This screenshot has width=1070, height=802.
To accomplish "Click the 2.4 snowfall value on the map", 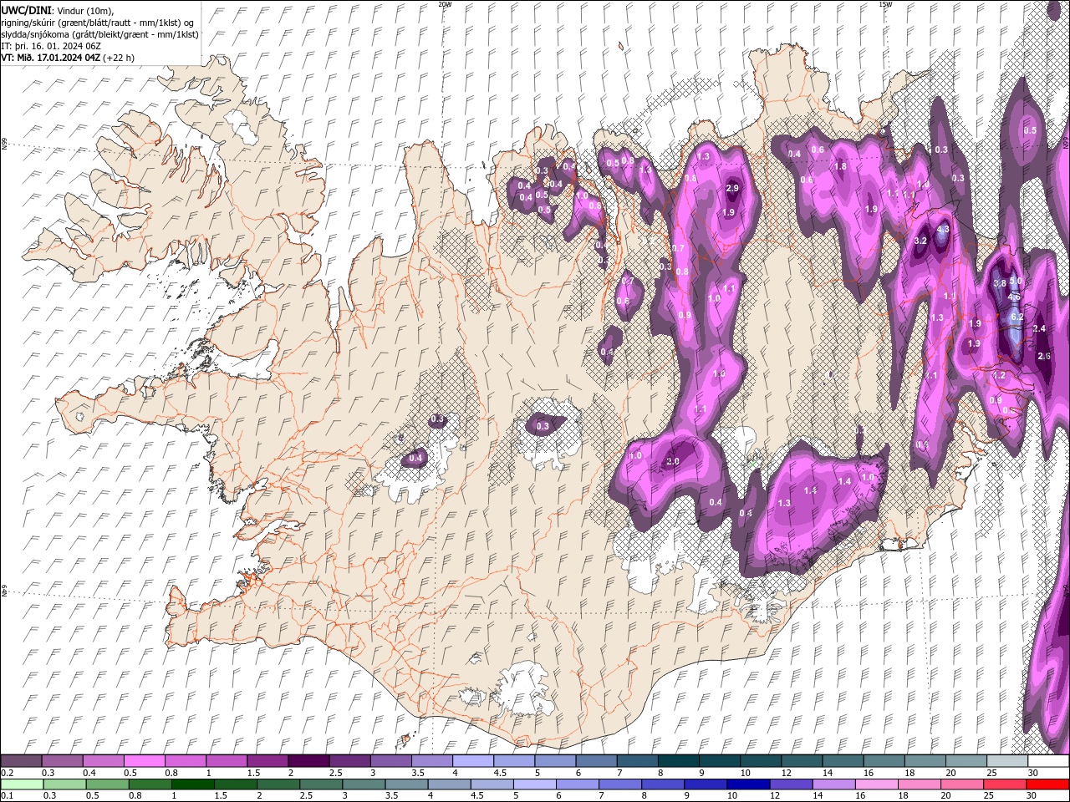I will [x=1040, y=329].
